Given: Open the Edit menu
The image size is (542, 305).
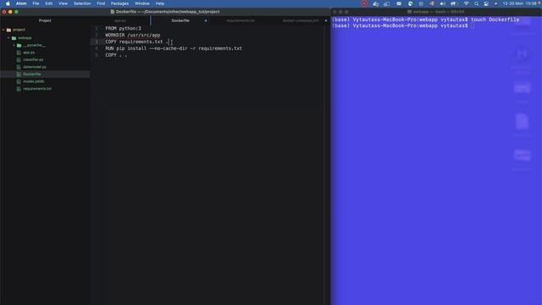Looking at the screenshot, I should click(49, 3).
